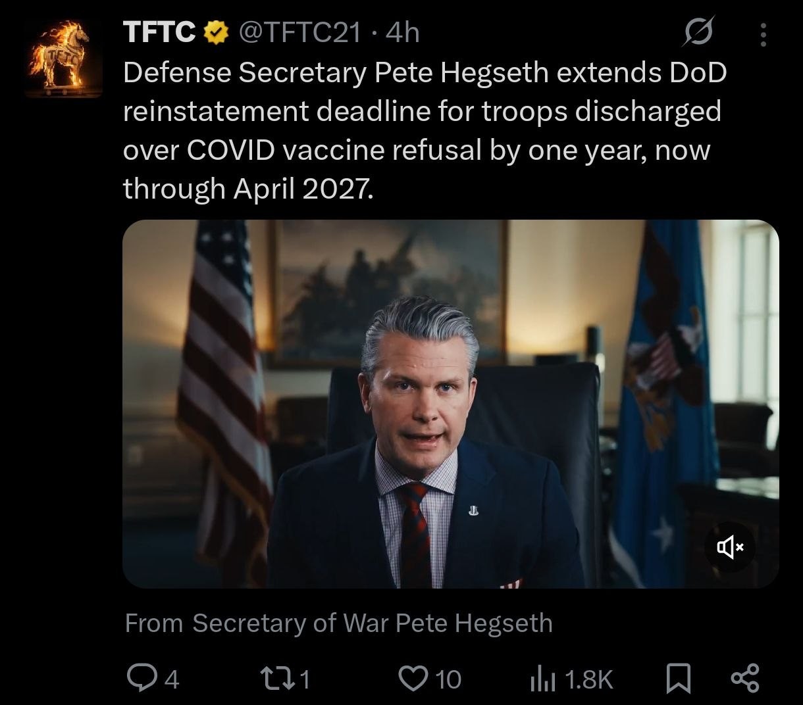Open the TFTC flaming horse profile avatar
803x705 pixels.
63,59
